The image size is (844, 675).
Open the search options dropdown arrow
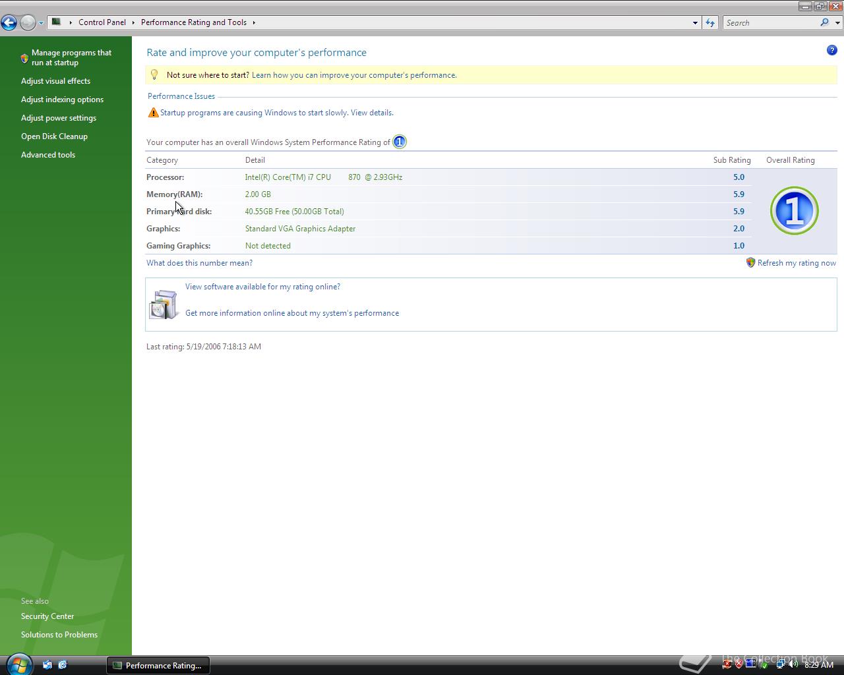click(837, 23)
